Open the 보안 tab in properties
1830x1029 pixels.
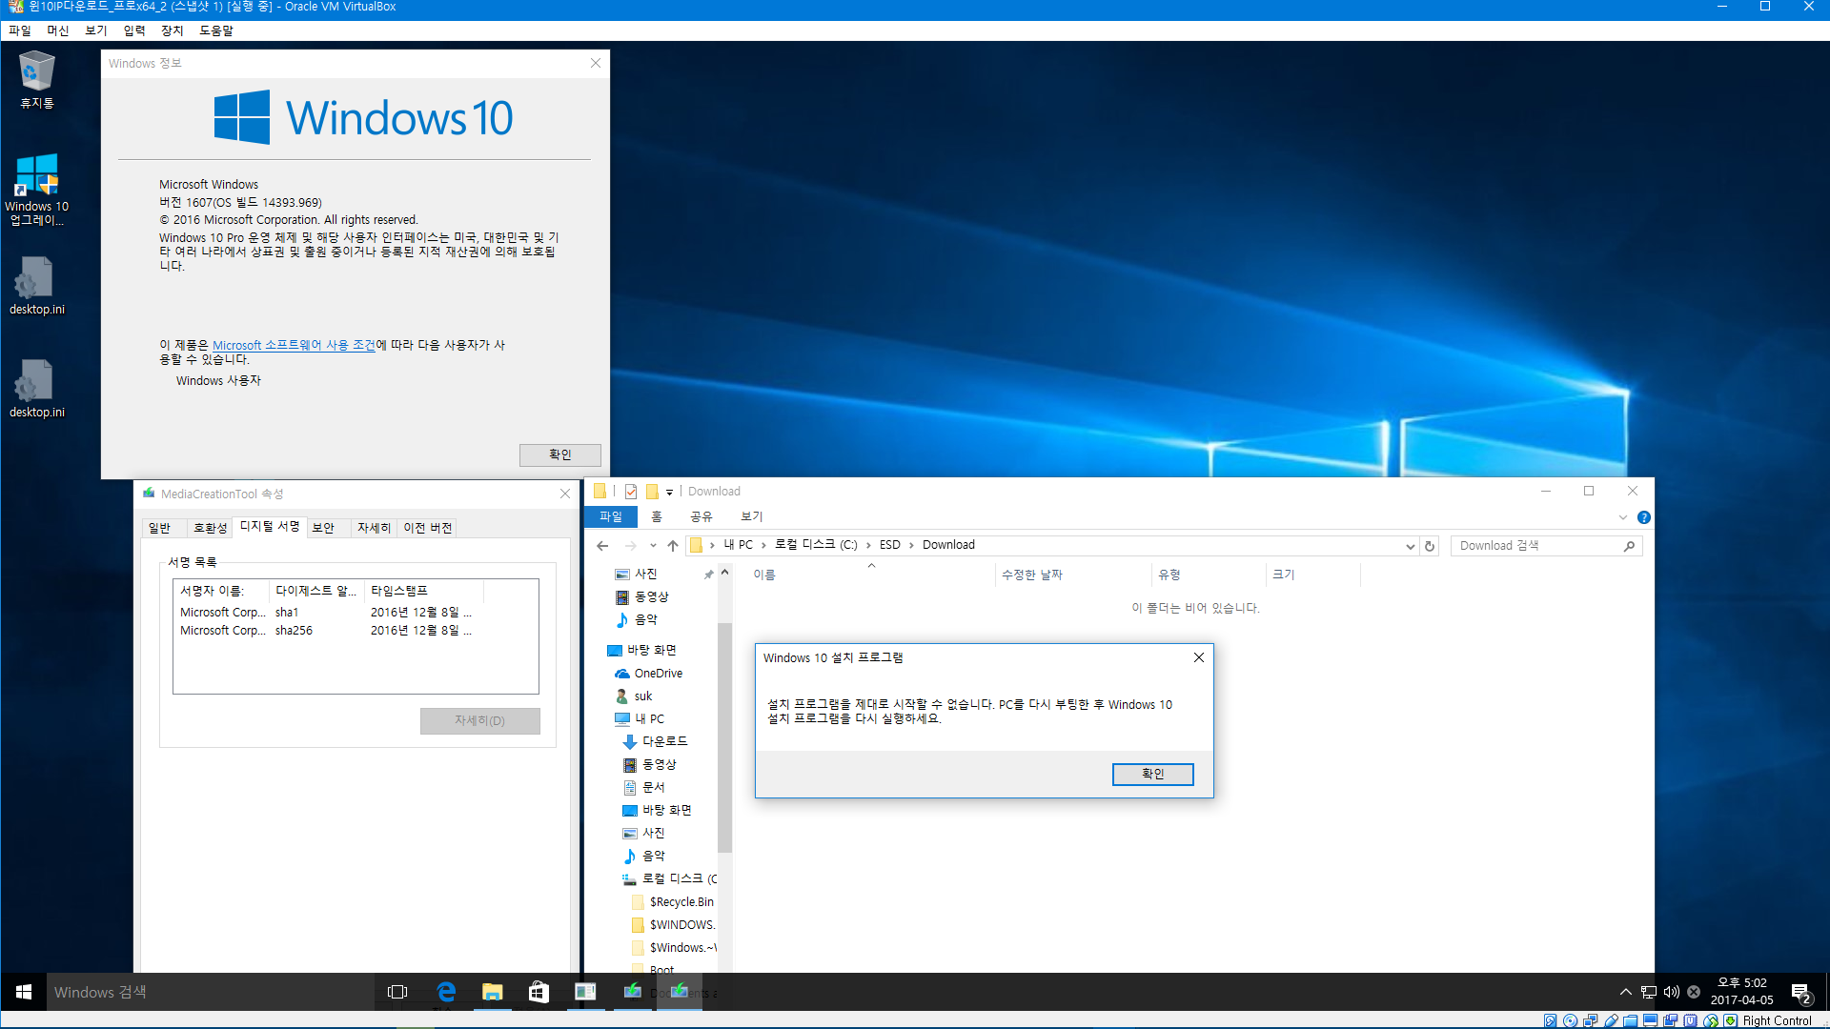324,528
